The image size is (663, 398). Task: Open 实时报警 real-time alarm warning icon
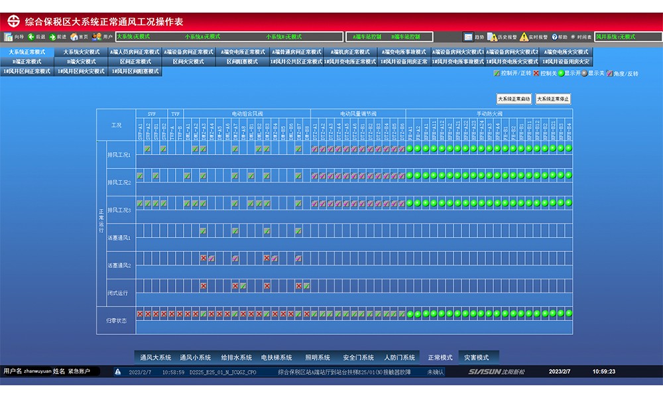coord(524,37)
